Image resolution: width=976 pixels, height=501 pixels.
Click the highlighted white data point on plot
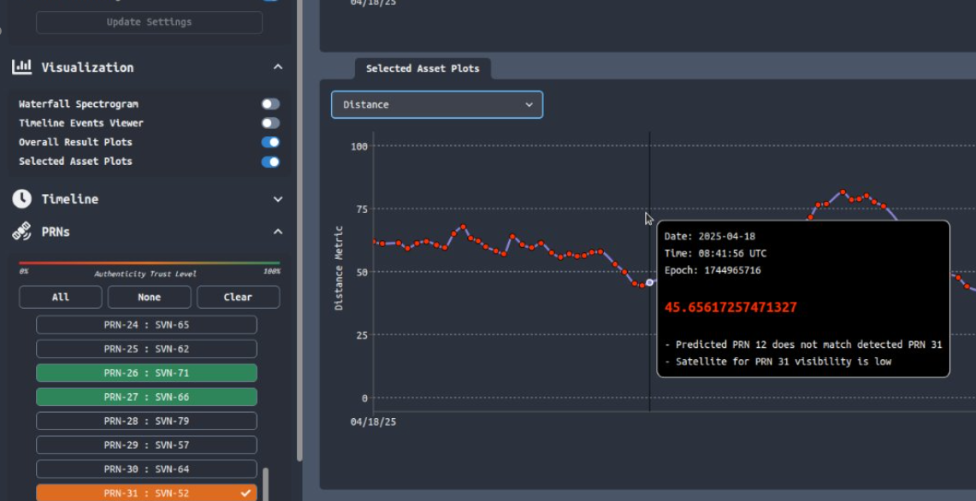point(650,282)
